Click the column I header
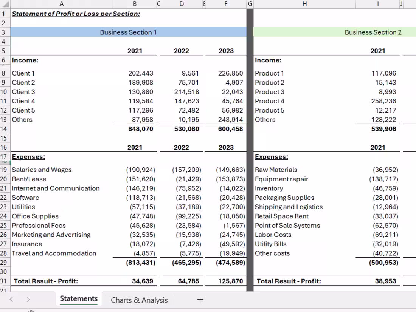The height and width of the screenshot is (312, 416). pos(378,4)
